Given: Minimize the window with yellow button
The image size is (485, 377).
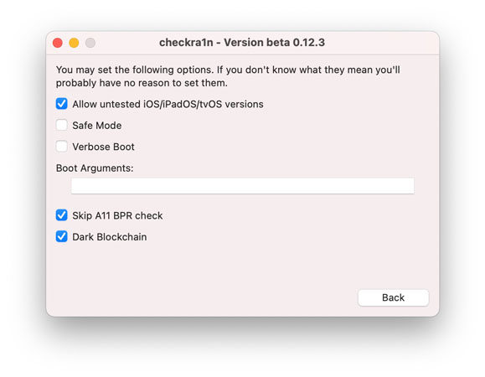Looking at the screenshot, I should click(x=74, y=43).
